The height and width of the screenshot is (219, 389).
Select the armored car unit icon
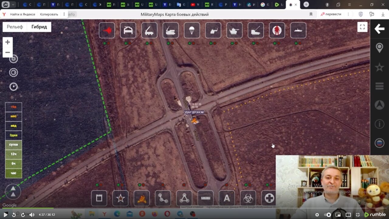(128, 30)
